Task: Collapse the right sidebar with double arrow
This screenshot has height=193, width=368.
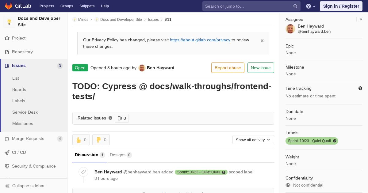Action: pos(361,19)
